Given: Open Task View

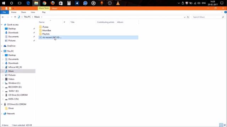Looking at the screenshot, I should tap(20, 3).
